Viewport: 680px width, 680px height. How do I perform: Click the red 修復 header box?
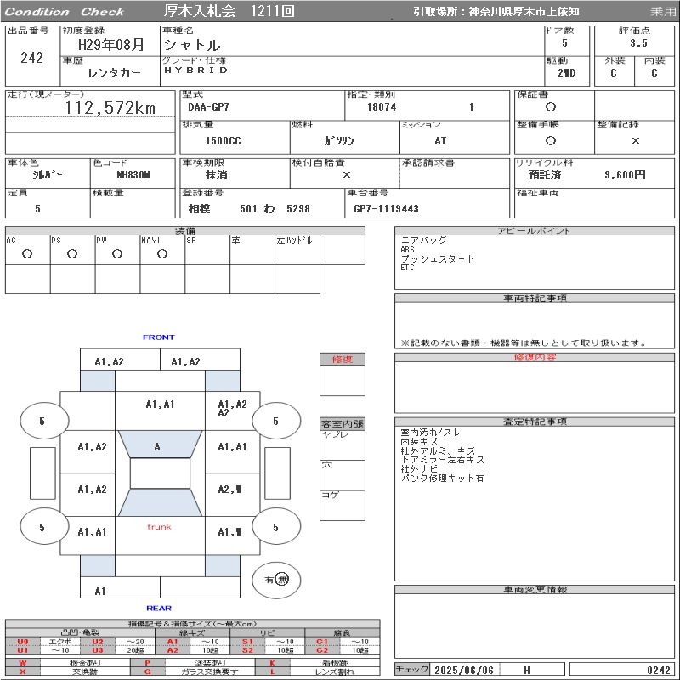coord(343,360)
